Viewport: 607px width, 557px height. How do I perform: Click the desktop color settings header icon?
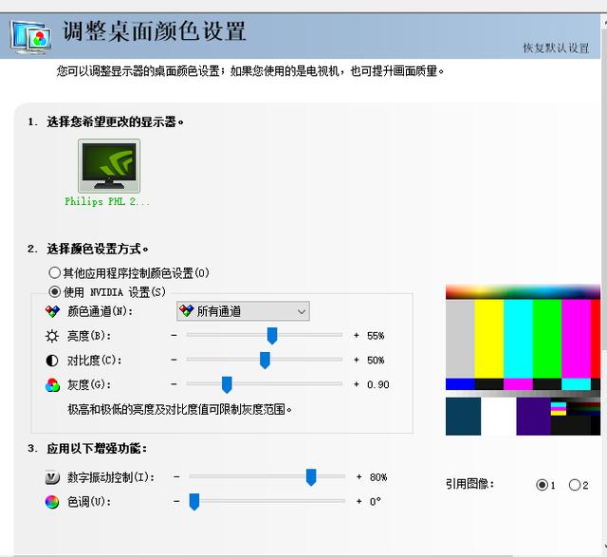[x=31, y=37]
